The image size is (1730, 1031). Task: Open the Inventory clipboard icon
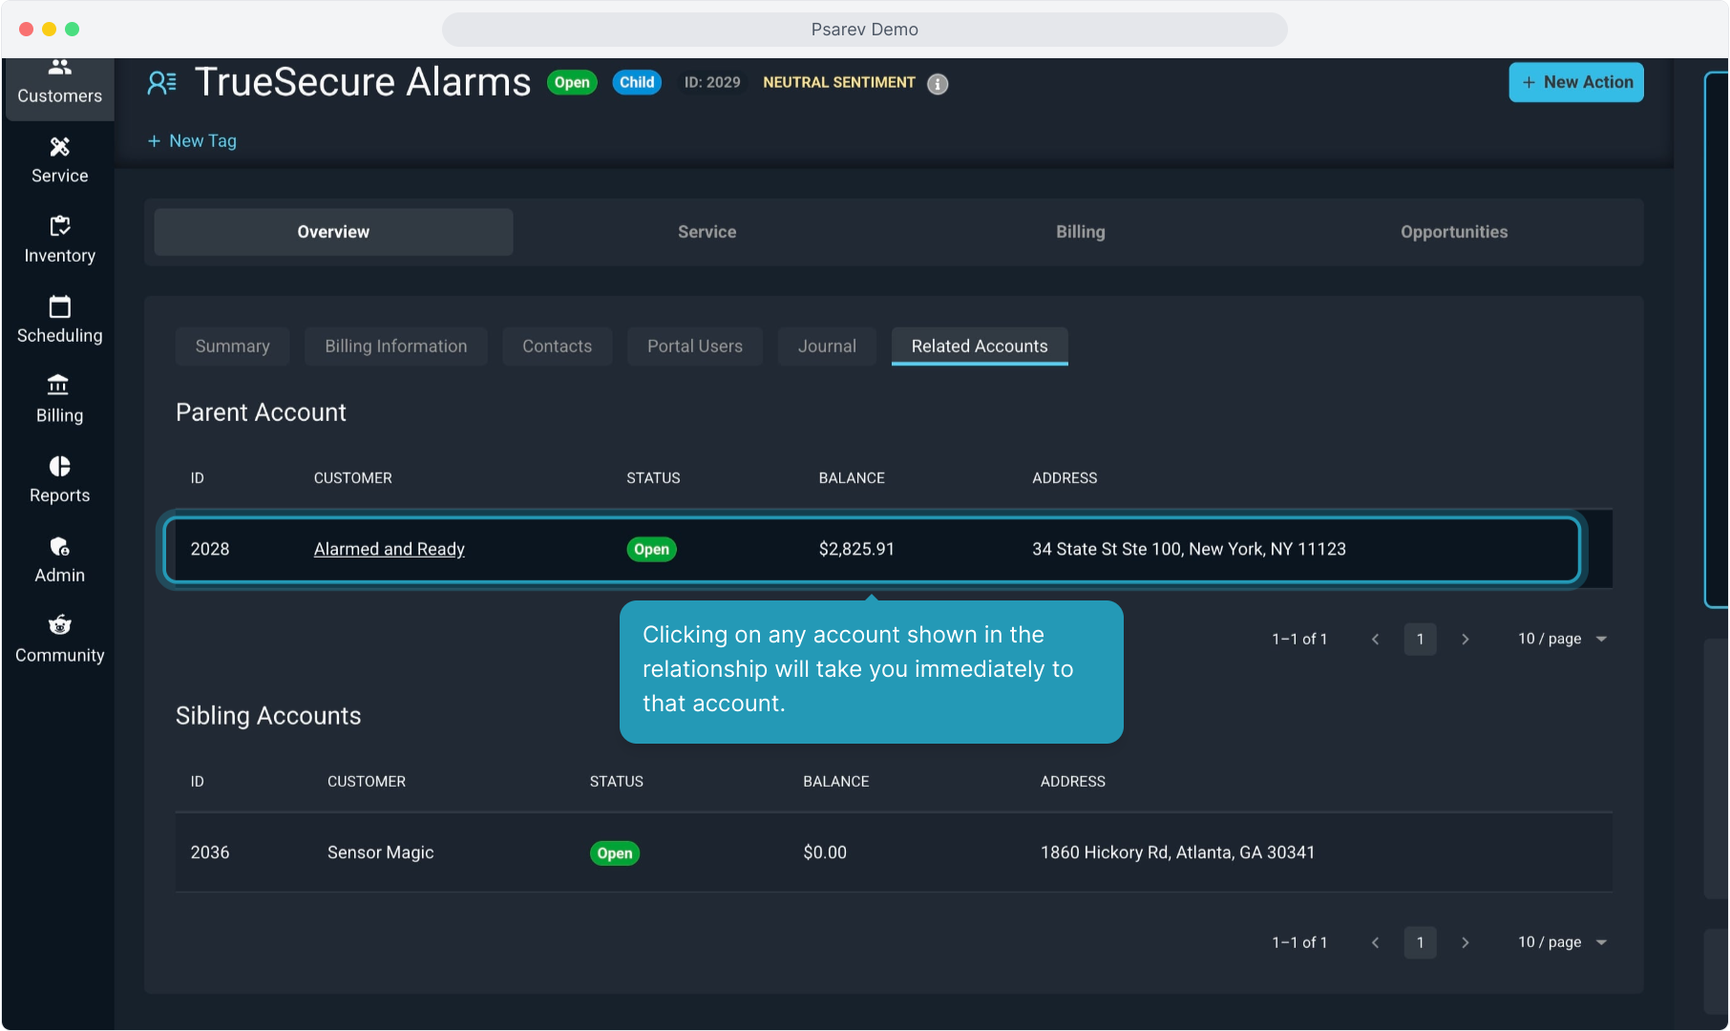pyautogui.click(x=59, y=226)
